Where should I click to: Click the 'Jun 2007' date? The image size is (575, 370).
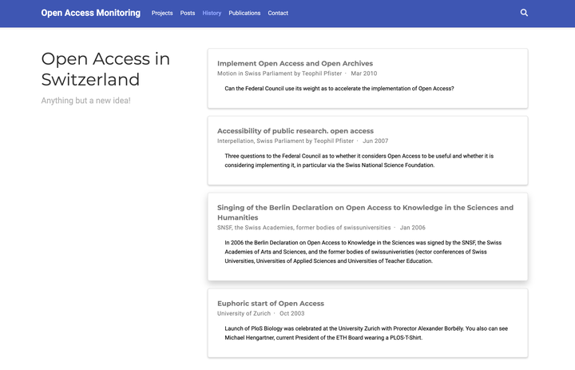[375, 141]
